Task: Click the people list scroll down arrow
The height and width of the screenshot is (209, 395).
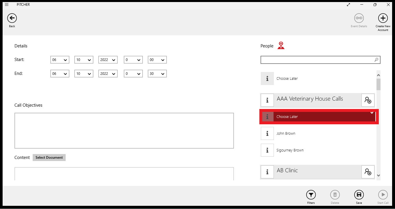Action: (378, 175)
